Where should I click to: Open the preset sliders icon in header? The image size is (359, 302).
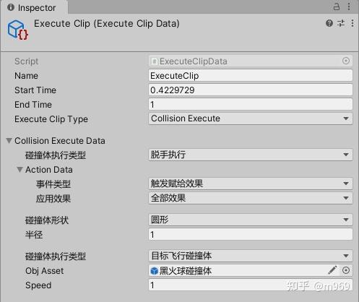pos(341,23)
